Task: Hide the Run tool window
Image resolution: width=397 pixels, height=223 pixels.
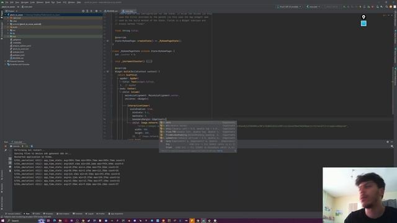Action: pyautogui.click(x=391, y=142)
